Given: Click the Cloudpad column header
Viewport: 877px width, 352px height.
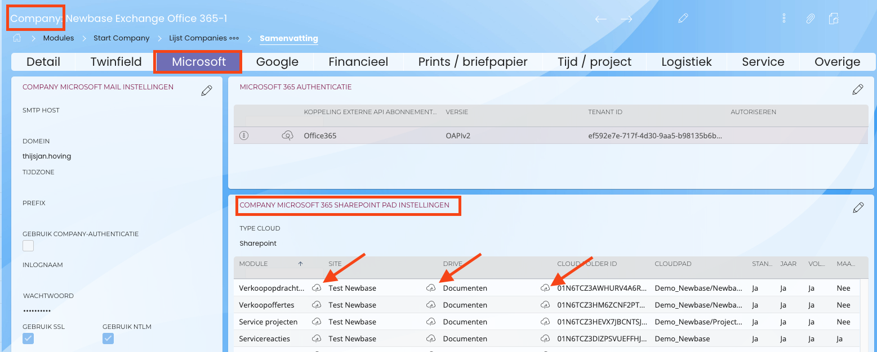Looking at the screenshot, I should click(673, 264).
